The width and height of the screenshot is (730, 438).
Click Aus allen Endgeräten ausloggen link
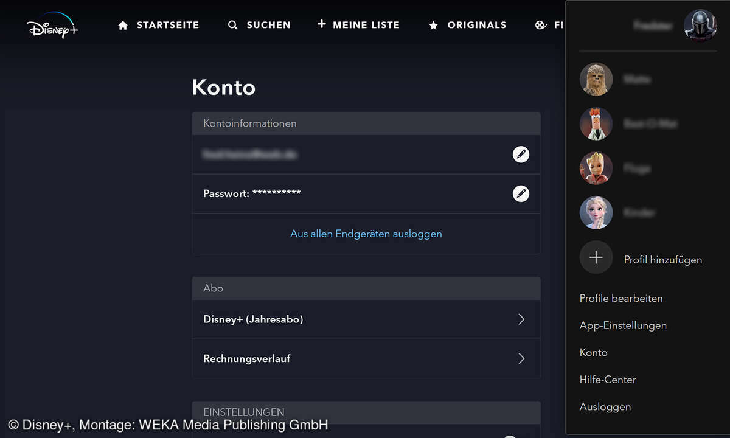click(366, 234)
